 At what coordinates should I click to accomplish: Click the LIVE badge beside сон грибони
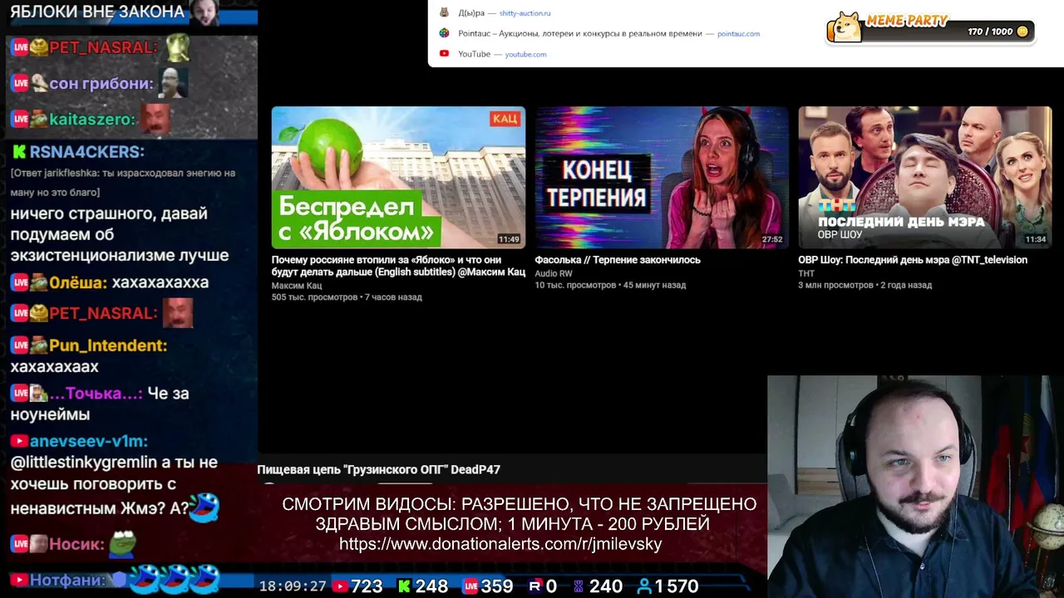(20, 83)
